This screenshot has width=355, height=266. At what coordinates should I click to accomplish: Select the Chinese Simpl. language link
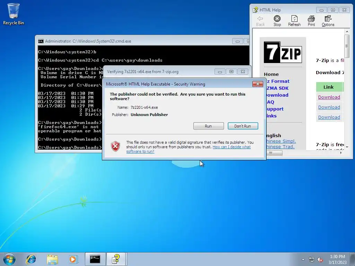(x=281, y=141)
